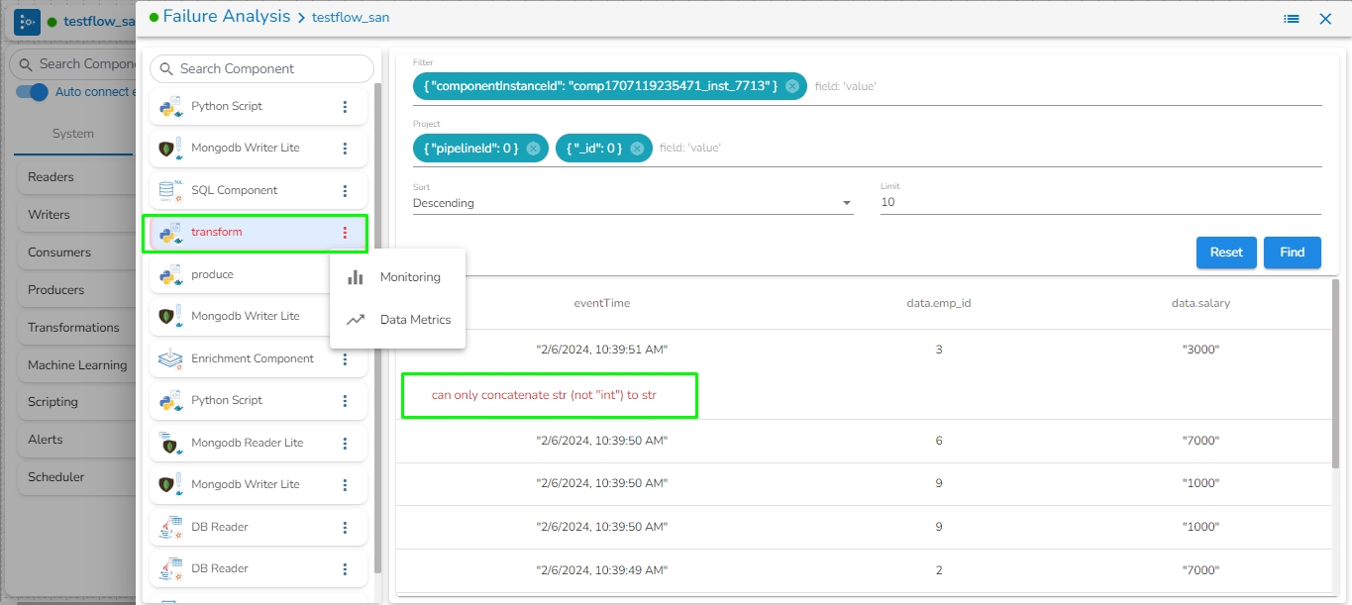The height and width of the screenshot is (605, 1352).
Task: Expand the Transformations section
Action: (74, 328)
